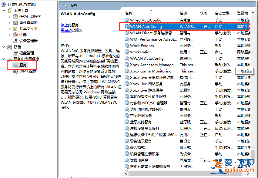Select the Workstation service gear icon

(x=126, y=52)
